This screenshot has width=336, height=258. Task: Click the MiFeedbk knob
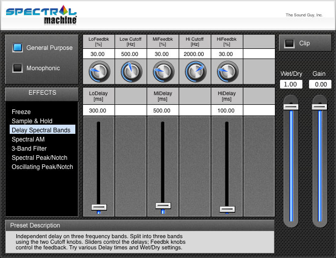(x=163, y=72)
